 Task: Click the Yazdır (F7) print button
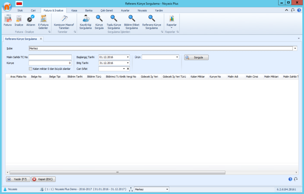(18, 179)
